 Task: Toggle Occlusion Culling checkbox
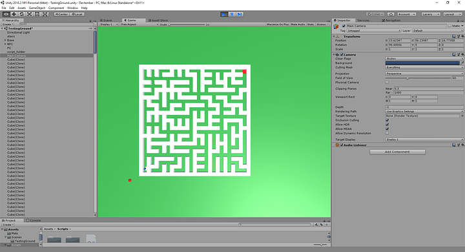(x=387, y=120)
